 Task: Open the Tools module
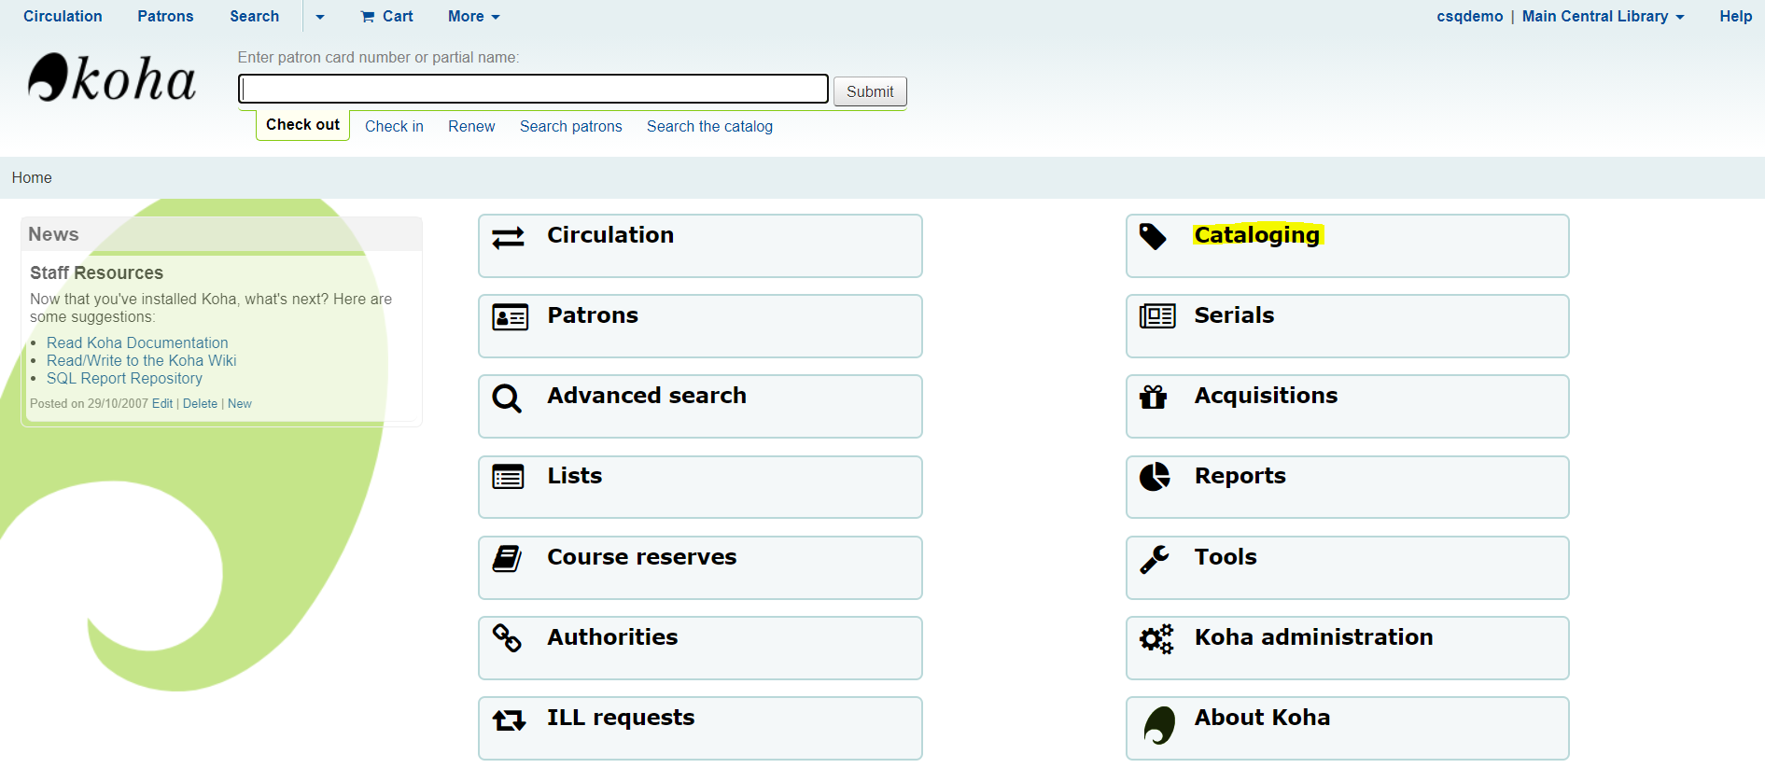click(x=1348, y=567)
